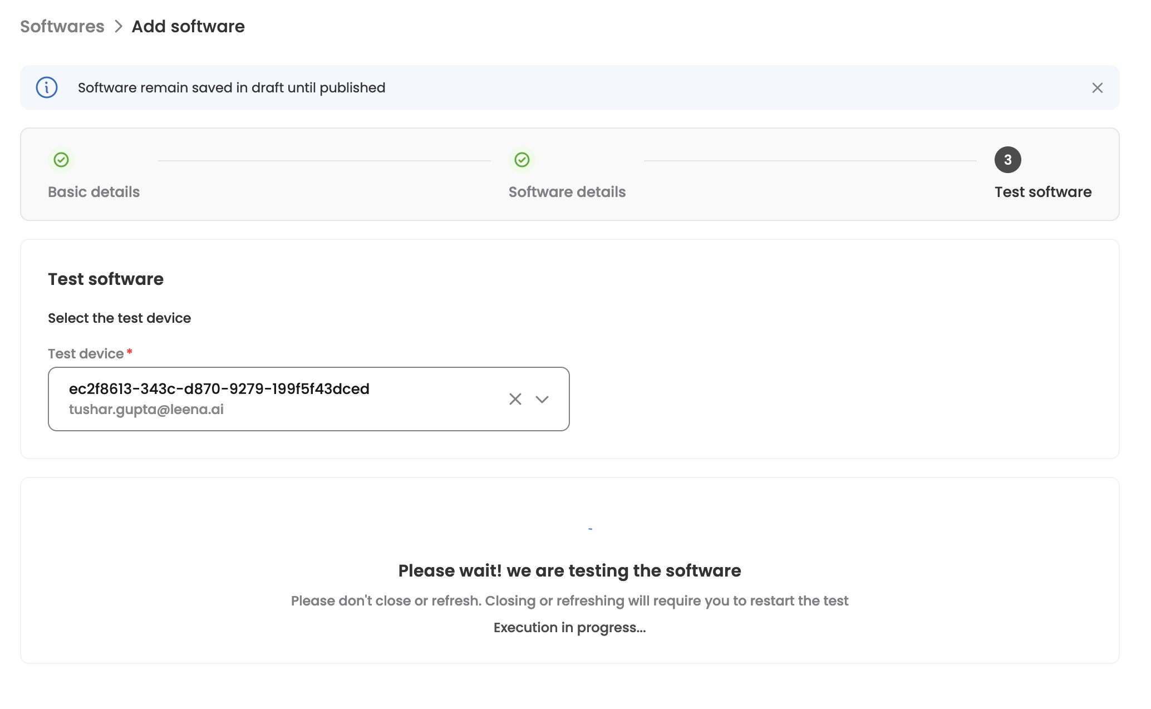Expand the Test device dropdown arrow
This screenshot has width=1151, height=709.
[542, 399]
